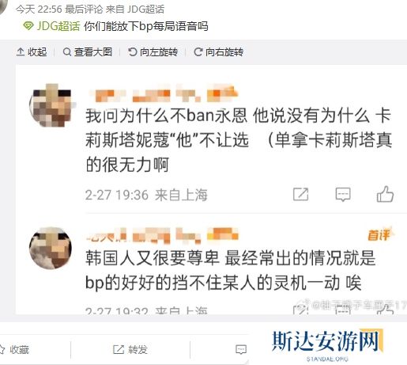Click the counterclockwise rotate arrow icon
This screenshot has height=365, width=407.
[132, 52]
